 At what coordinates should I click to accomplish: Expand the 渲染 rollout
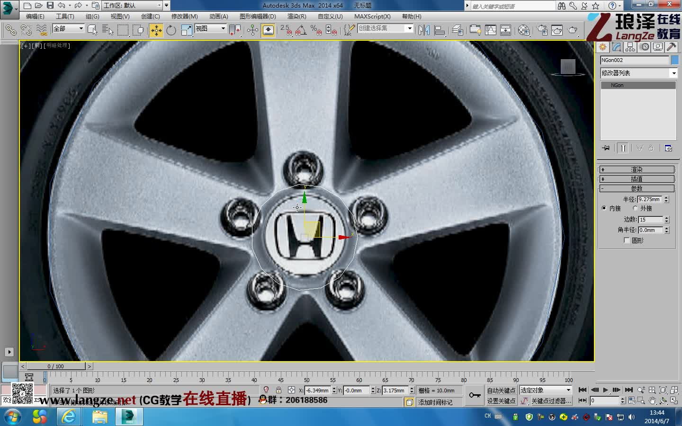pyautogui.click(x=637, y=169)
